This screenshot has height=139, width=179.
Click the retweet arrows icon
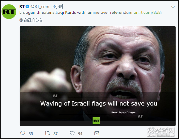click(47, 133)
